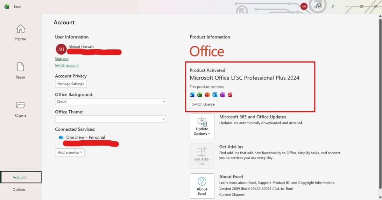The height and width of the screenshot is (200, 382).
Task: Click the feedback person icon in title bar
Action: pos(318,6)
